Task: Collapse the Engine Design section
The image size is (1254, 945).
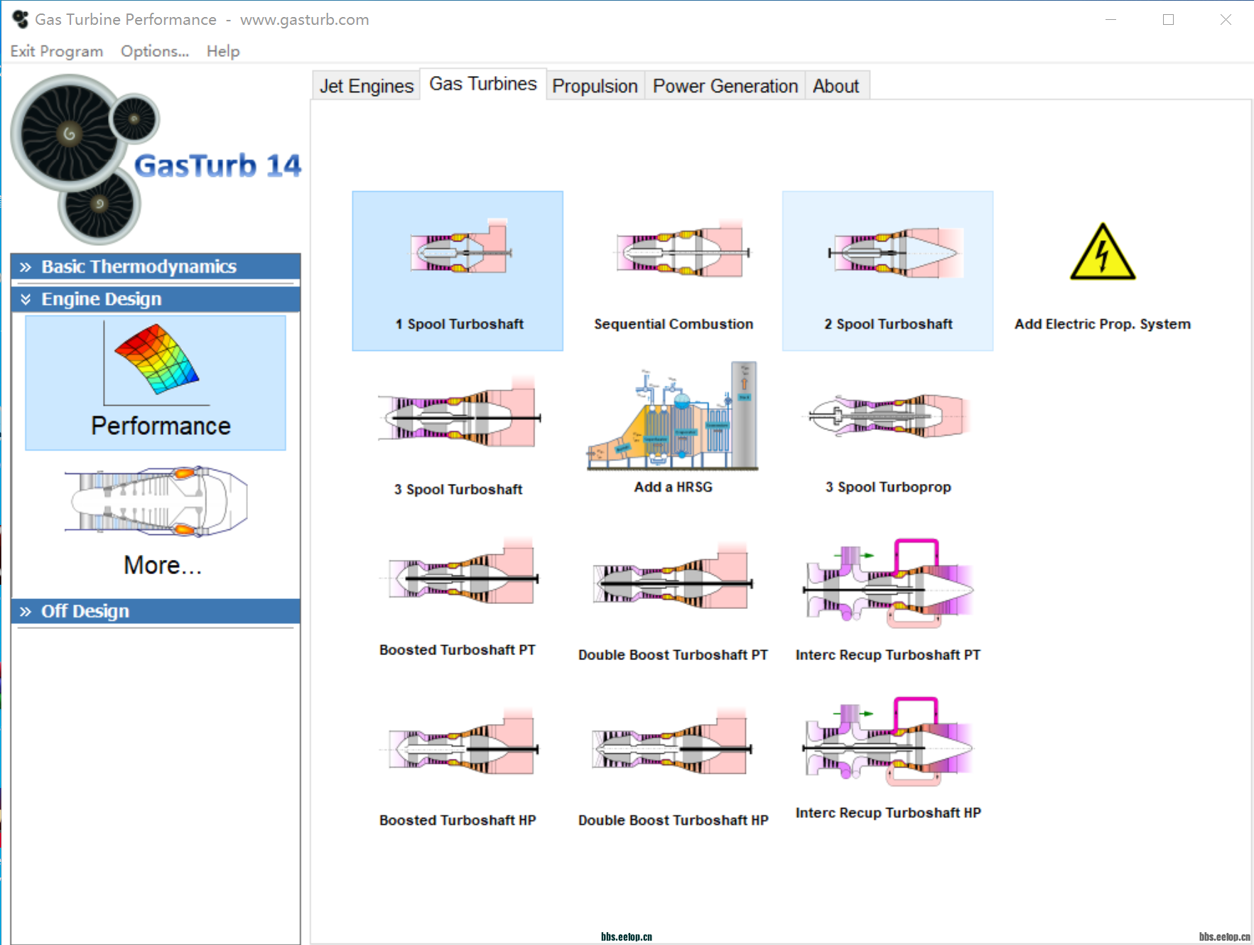Action: point(156,299)
